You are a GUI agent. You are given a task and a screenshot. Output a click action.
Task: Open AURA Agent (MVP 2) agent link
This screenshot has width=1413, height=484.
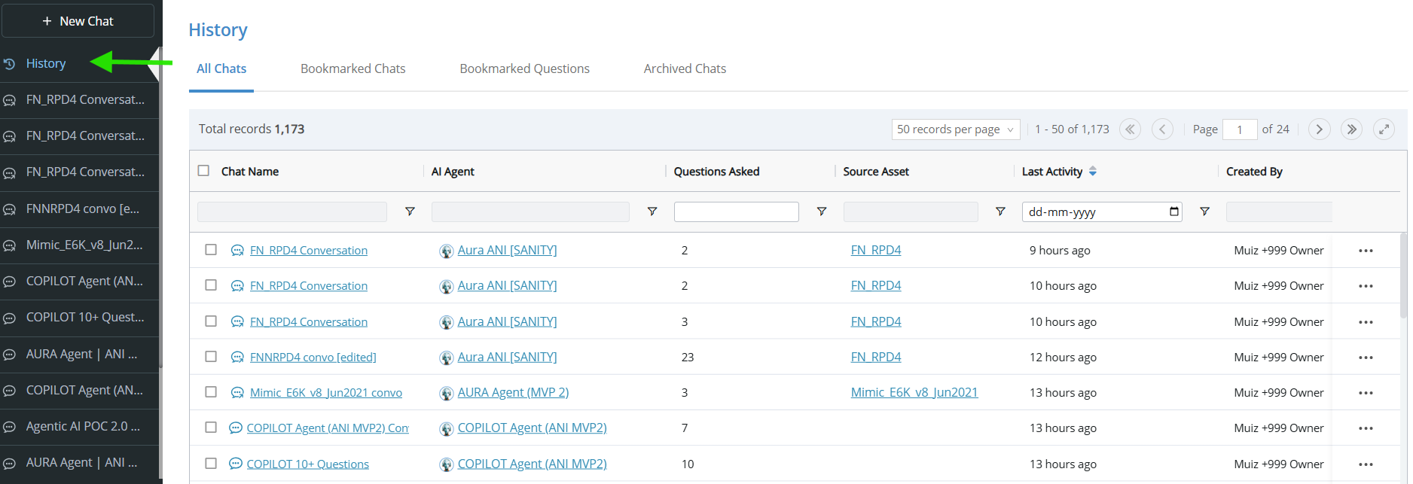coord(513,392)
